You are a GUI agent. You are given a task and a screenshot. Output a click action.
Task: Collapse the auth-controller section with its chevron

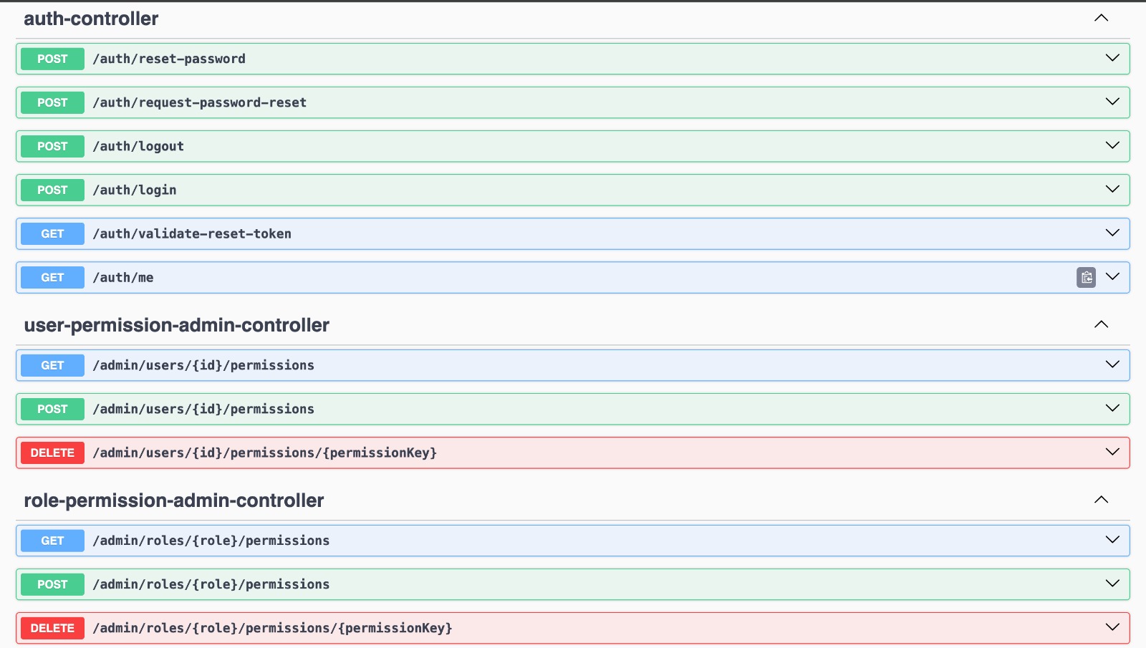point(1102,18)
